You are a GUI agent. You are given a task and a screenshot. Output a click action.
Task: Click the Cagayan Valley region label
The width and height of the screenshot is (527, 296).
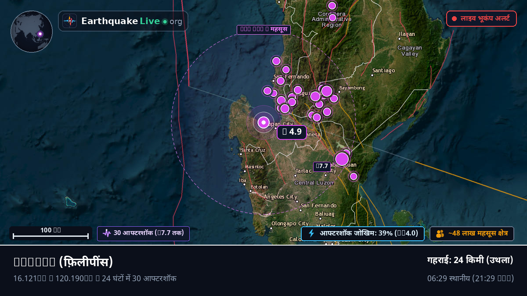tap(410, 51)
